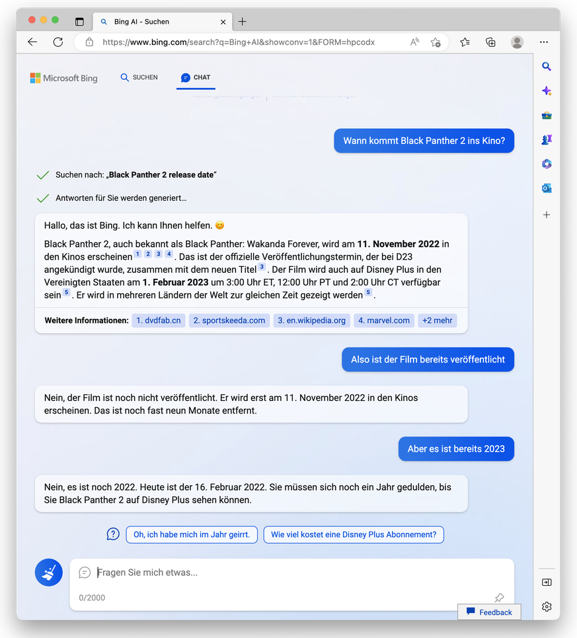
Task: Click the 'Fragen Sie mich etwas...' input field
Action: pyautogui.click(x=291, y=573)
